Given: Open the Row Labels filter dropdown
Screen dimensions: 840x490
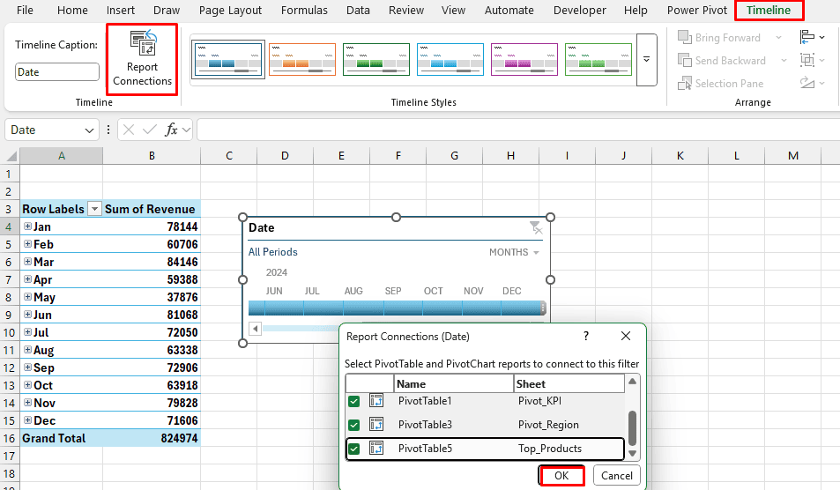Looking at the screenshot, I should click(94, 209).
